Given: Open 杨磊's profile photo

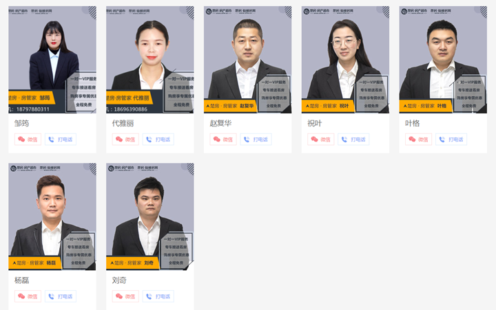Looking at the screenshot, I should pyautogui.click(x=52, y=217).
